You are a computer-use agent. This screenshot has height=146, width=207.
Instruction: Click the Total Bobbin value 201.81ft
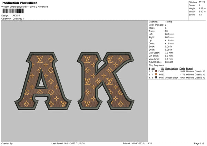tap(169, 62)
